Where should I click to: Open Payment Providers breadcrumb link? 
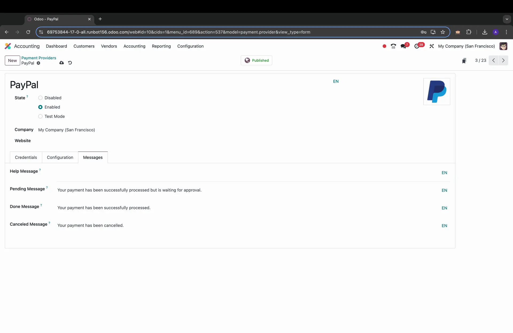[39, 58]
